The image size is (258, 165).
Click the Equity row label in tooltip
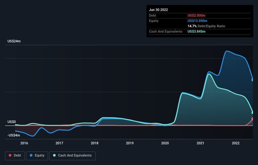point(154,21)
